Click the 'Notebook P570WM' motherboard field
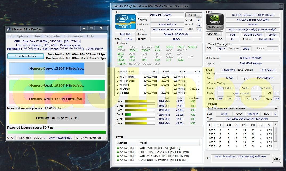286x171 pixels. [x=250, y=58]
